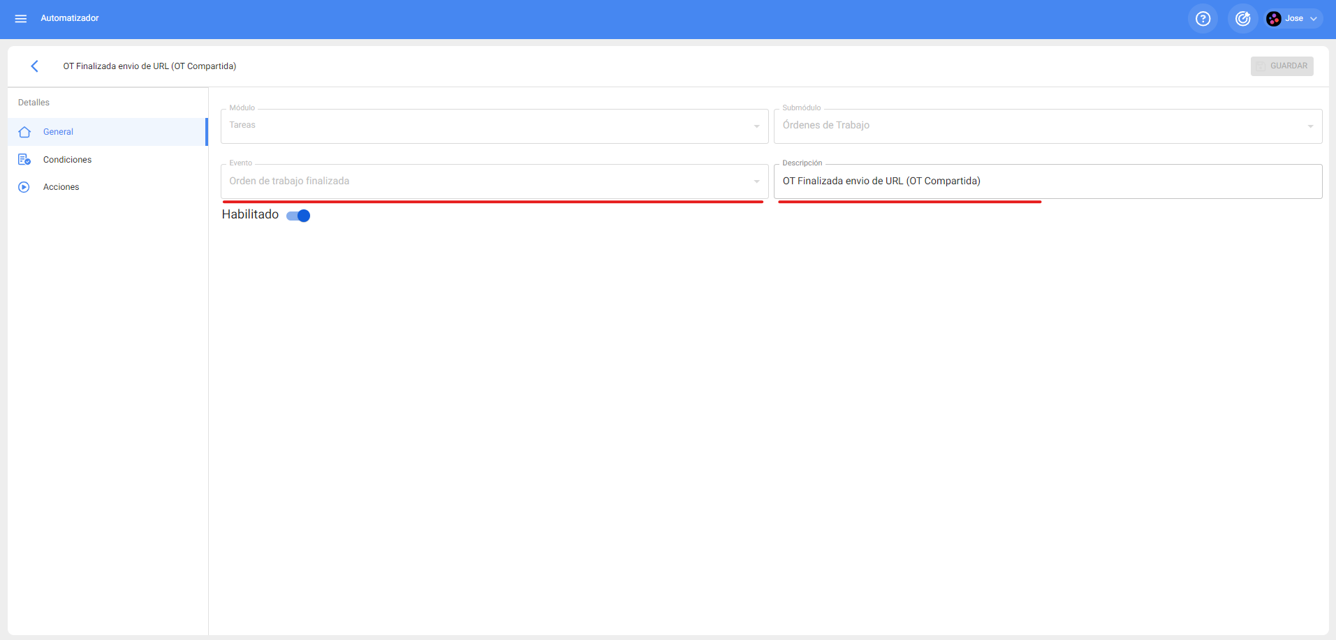
Task: Click Jose's user avatar picture
Action: 1274,19
